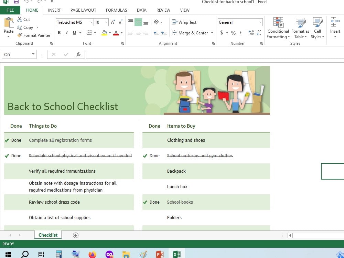344x258 pixels.
Task: Switch to the DATA tab
Action: point(141,10)
